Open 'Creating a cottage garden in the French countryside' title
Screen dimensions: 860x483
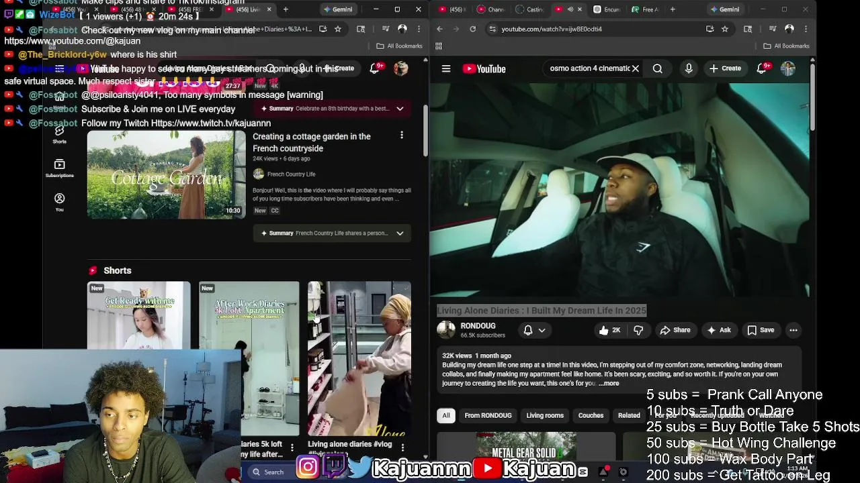pyautogui.click(x=312, y=142)
